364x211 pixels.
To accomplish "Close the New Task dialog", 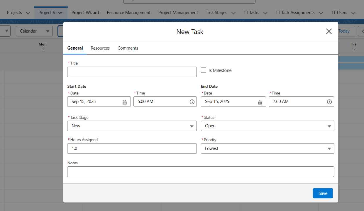I will pyautogui.click(x=329, y=31).
